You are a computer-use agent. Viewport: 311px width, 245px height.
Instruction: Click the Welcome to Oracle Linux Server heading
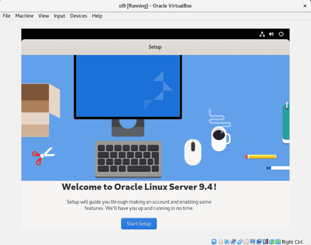click(139, 187)
